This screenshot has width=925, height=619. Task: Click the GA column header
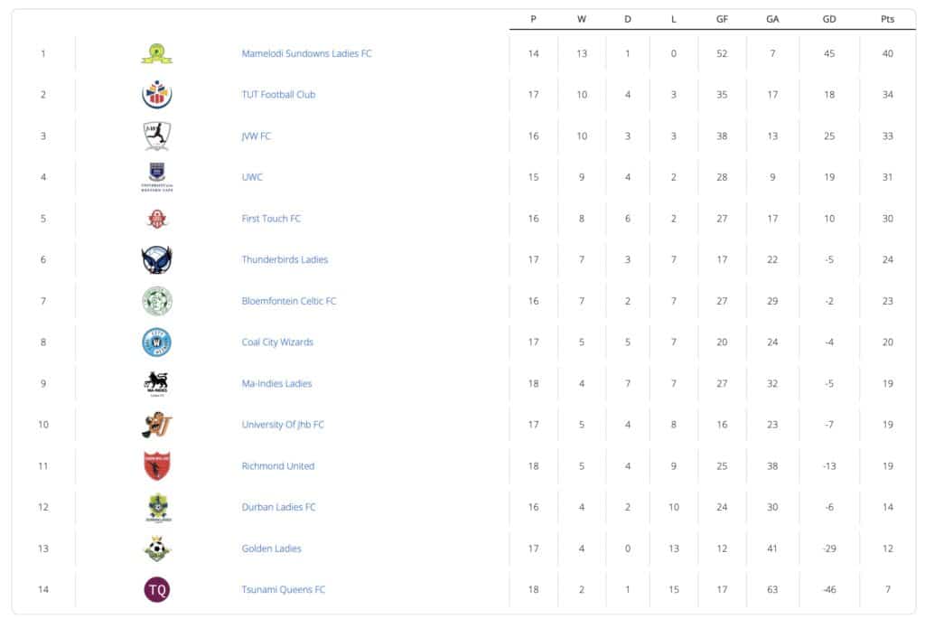772,19
